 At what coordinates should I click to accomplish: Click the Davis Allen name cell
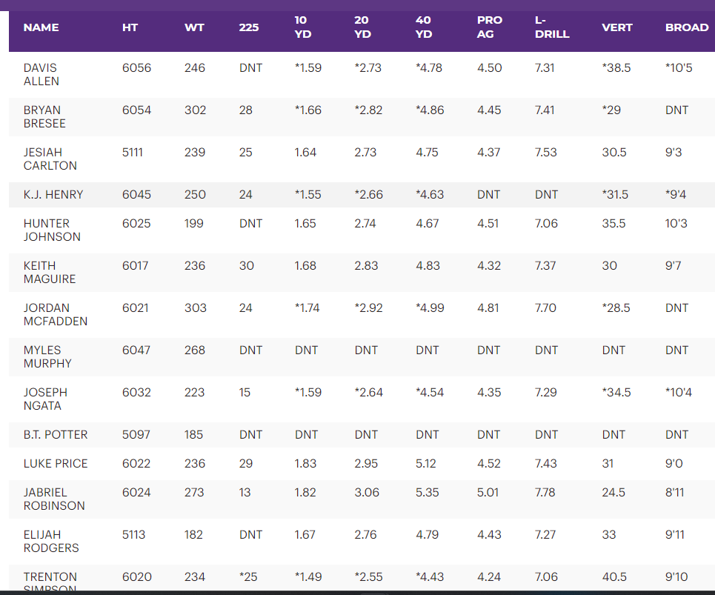point(41,74)
